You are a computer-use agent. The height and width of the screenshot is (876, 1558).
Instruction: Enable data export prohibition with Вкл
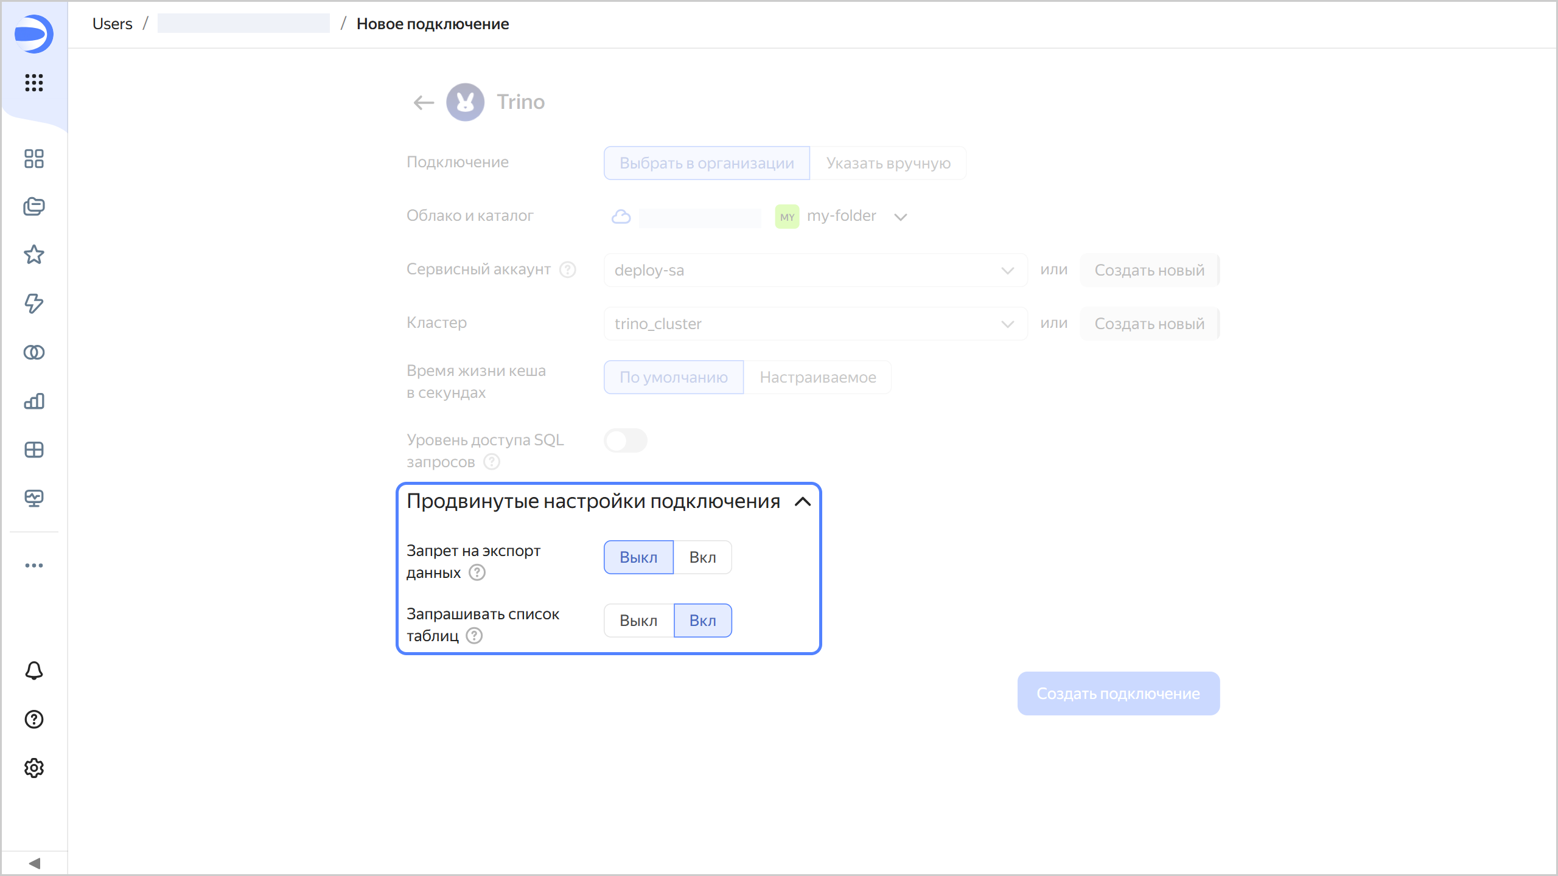point(702,557)
